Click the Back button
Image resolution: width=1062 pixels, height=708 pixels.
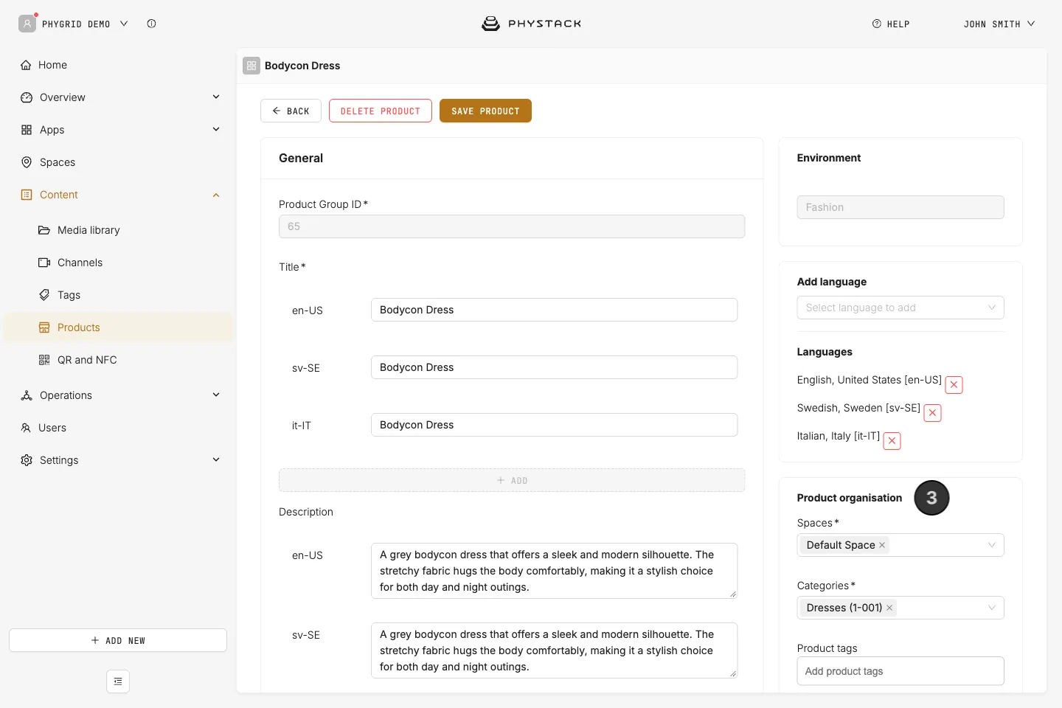click(x=291, y=111)
